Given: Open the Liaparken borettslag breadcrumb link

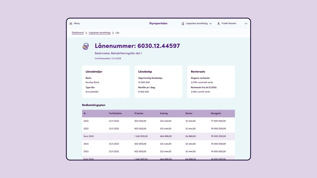Looking at the screenshot, I should (100, 33).
